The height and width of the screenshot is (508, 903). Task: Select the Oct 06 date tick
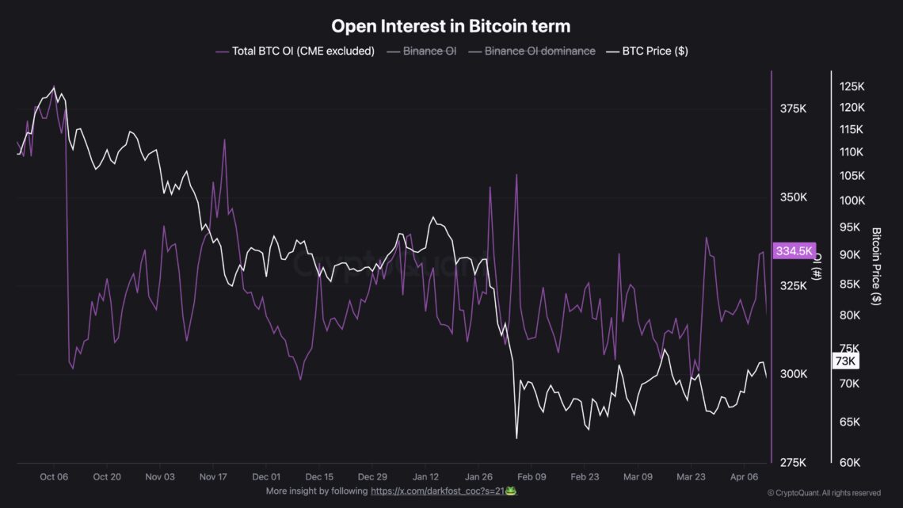tap(53, 477)
